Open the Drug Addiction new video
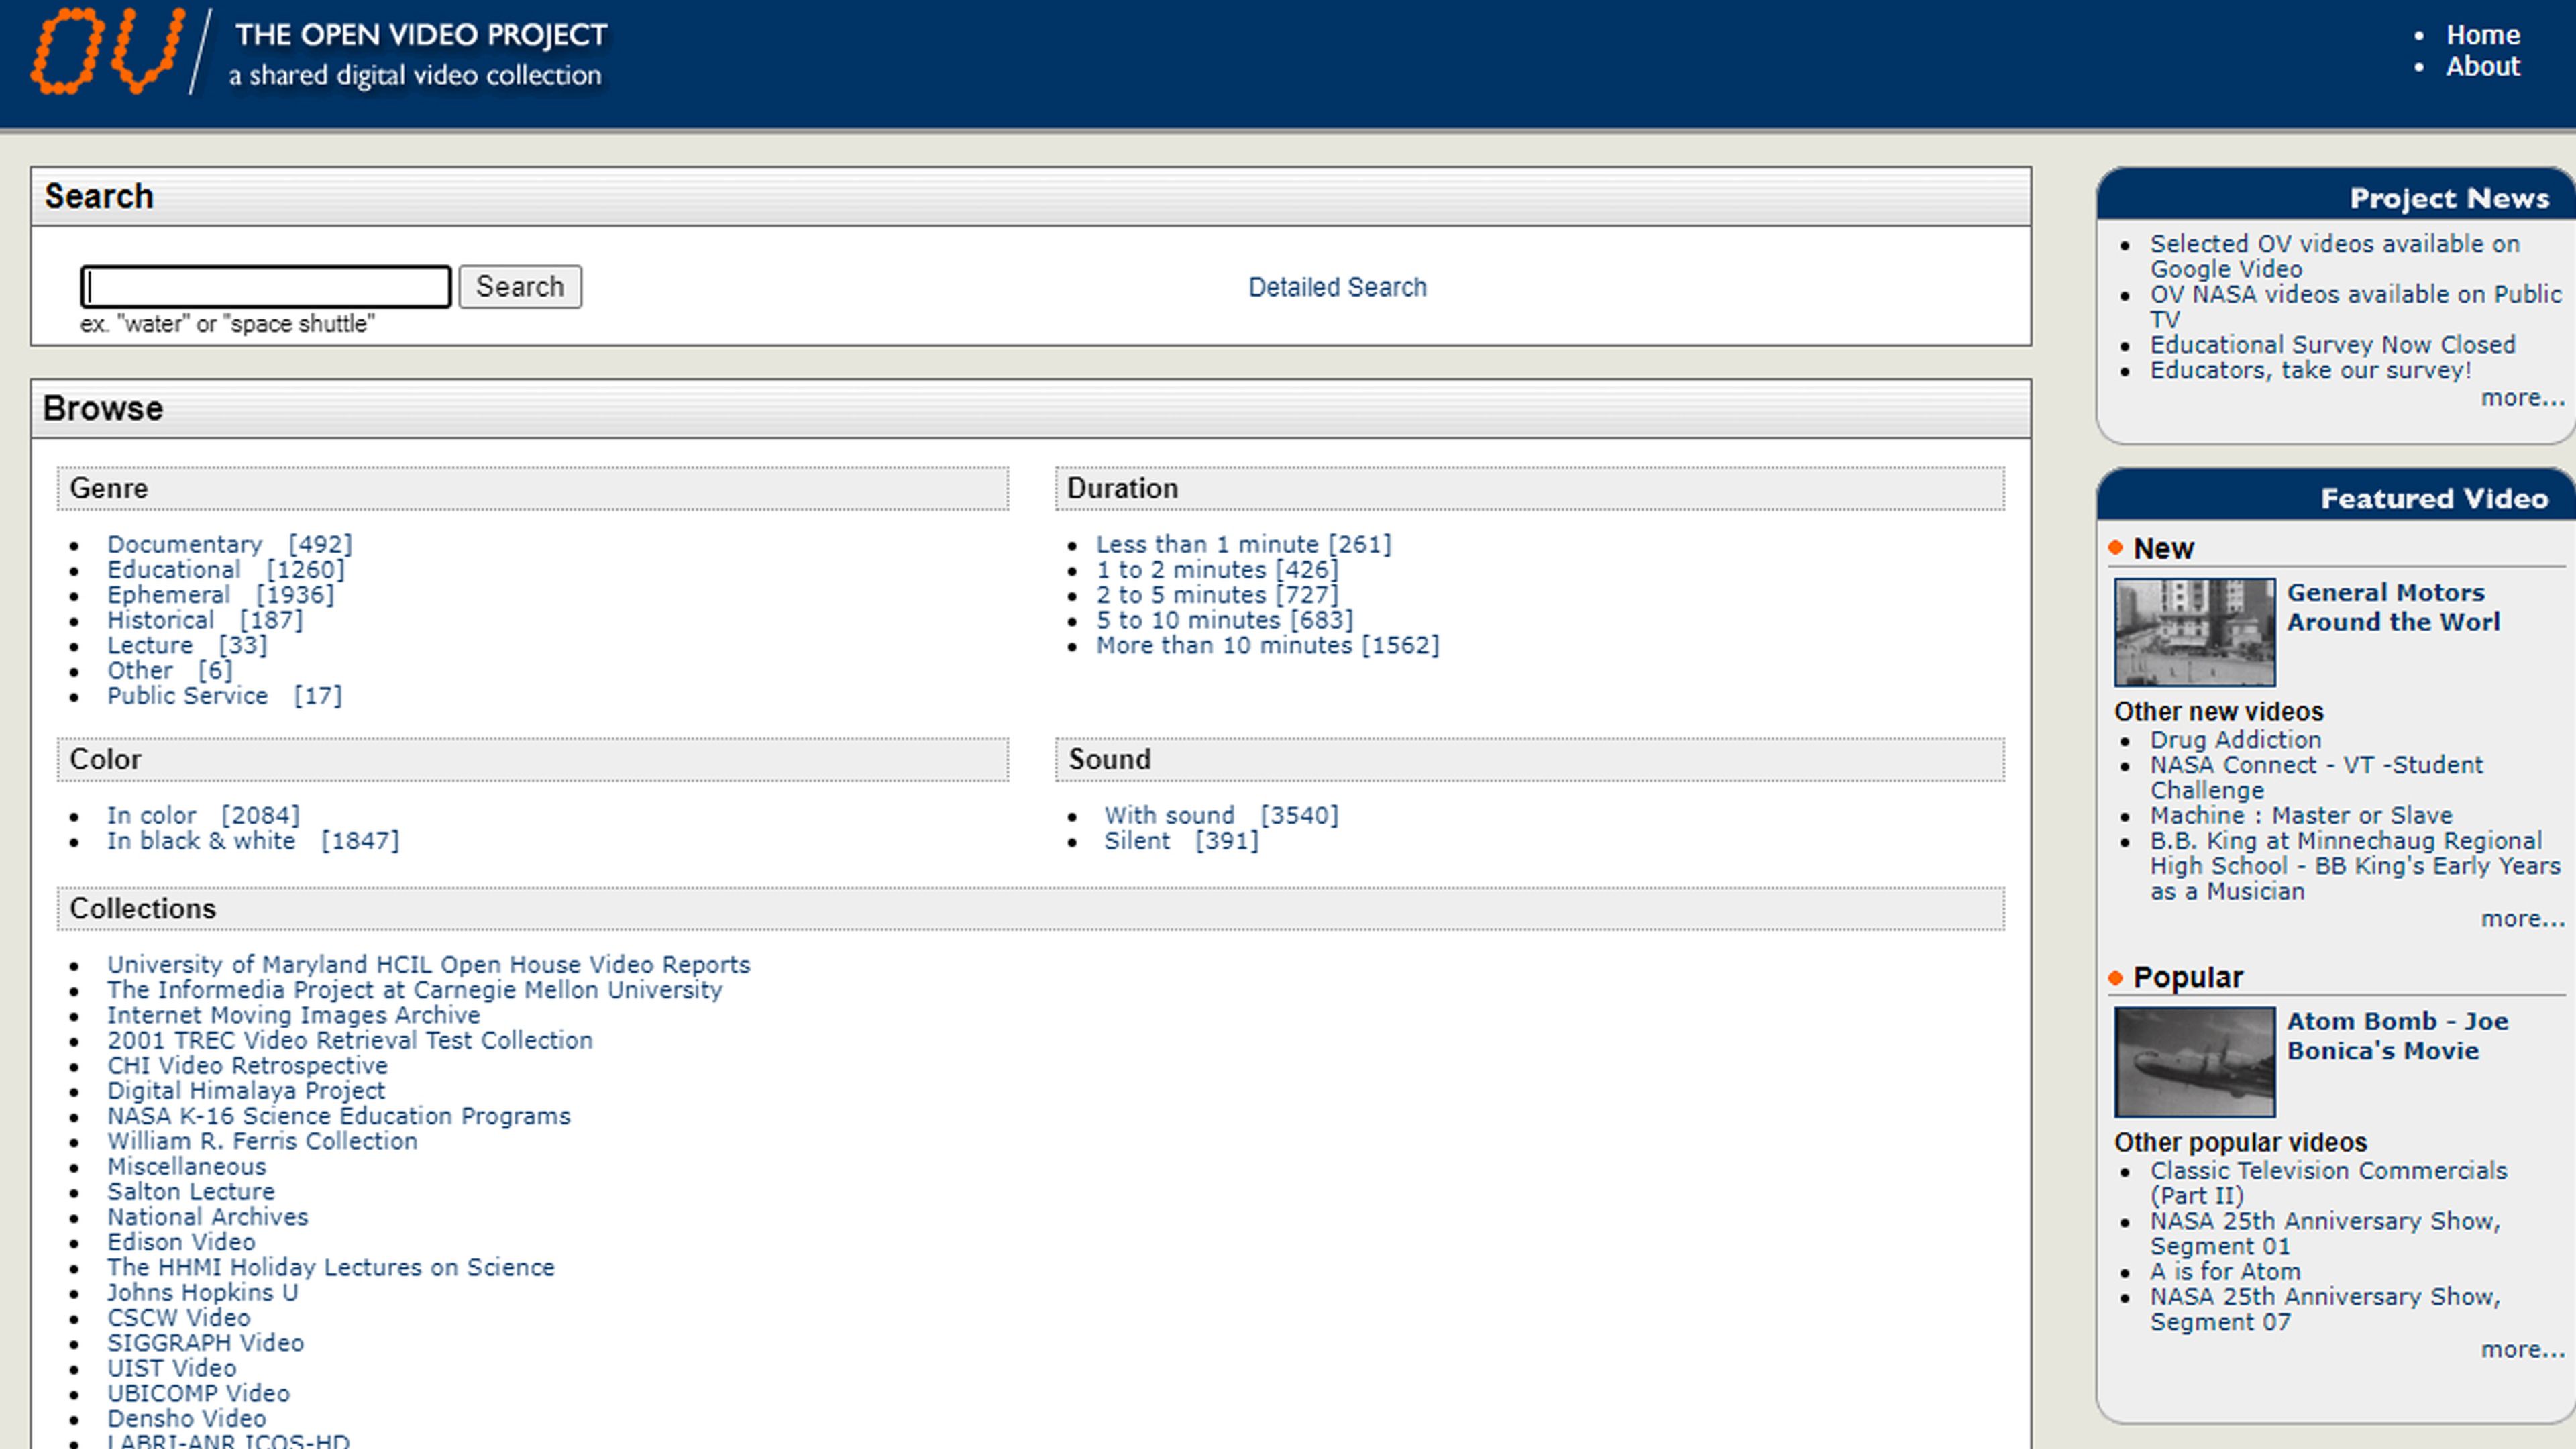 [2235, 740]
